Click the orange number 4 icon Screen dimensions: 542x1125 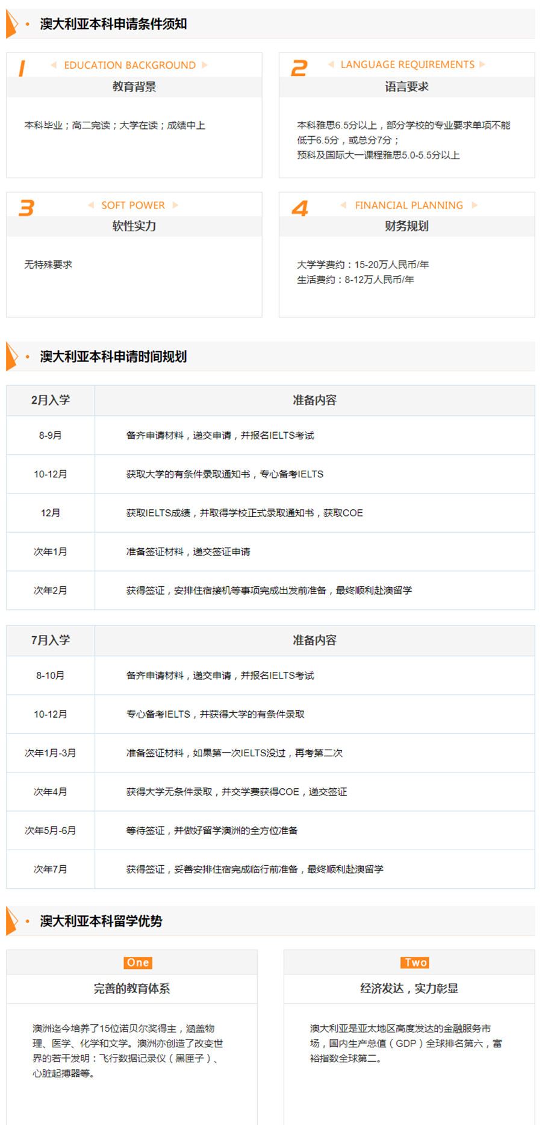pyautogui.click(x=300, y=208)
